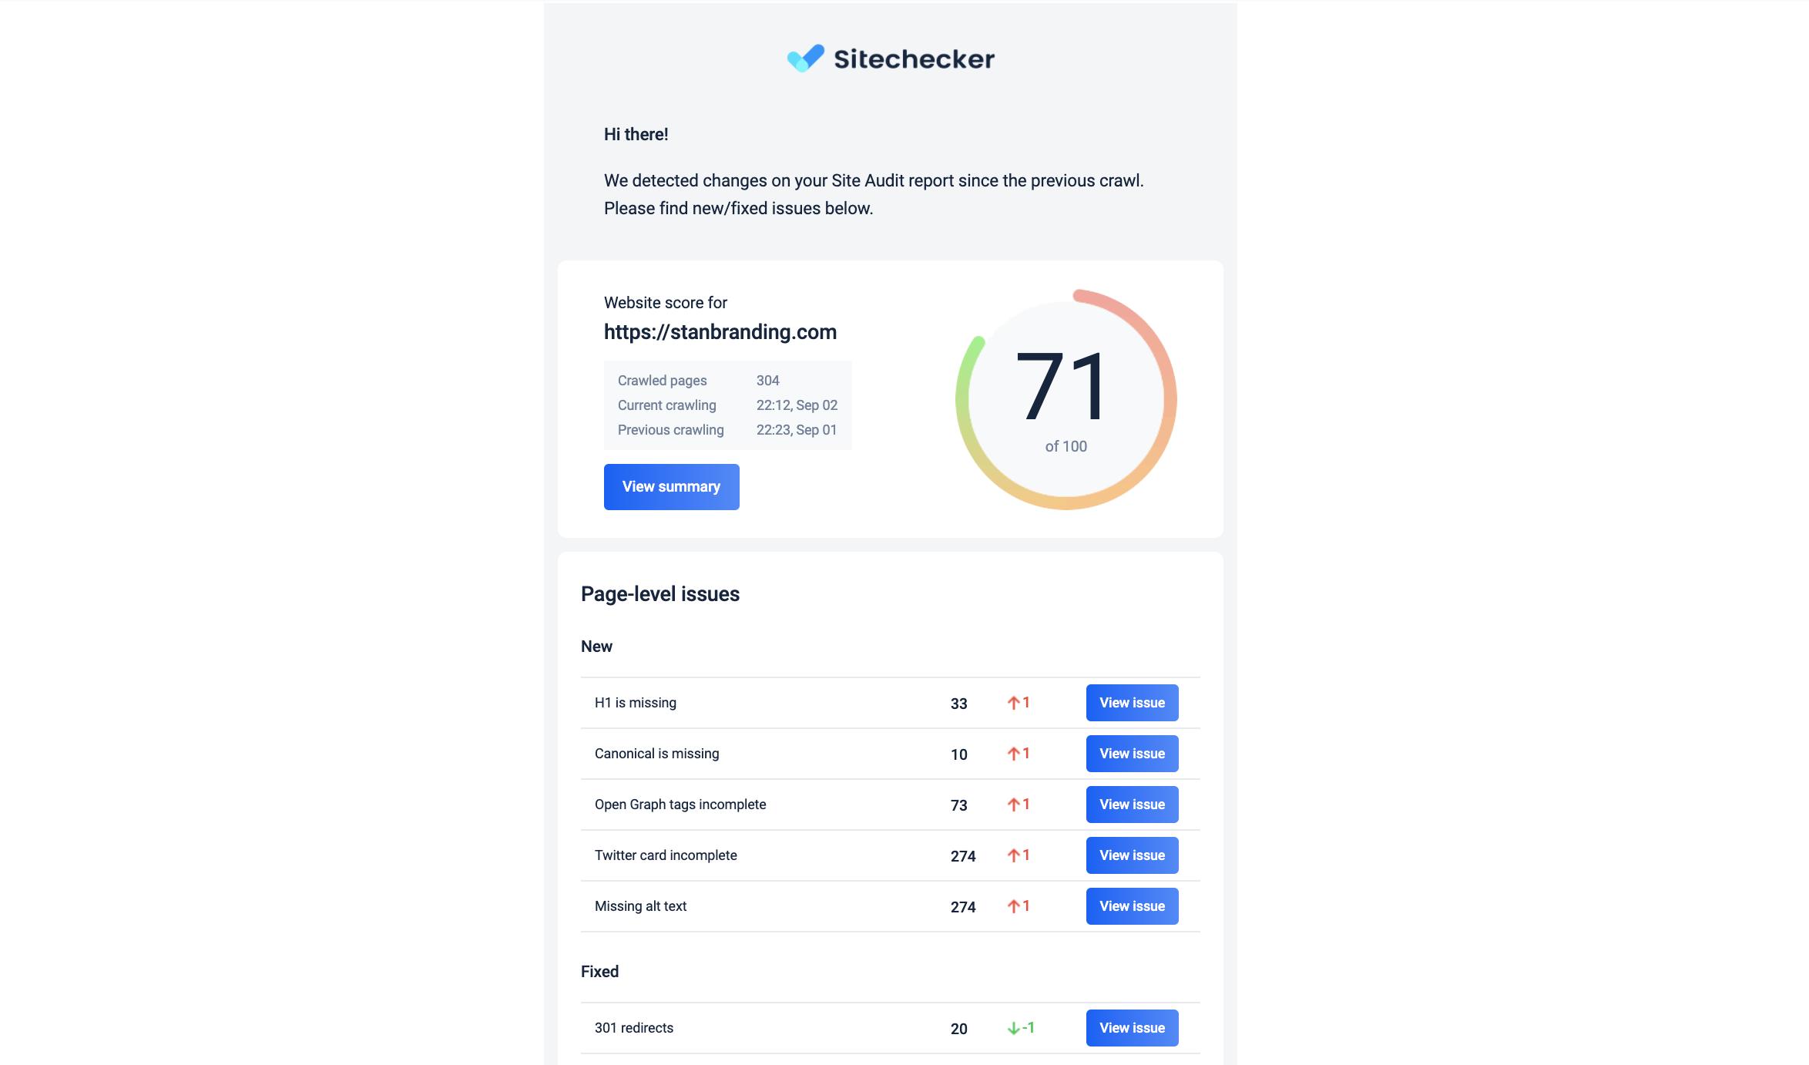Click the stanbranding.com URL link
The width and height of the screenshot is (1809, 1065).
pos(720,331)
